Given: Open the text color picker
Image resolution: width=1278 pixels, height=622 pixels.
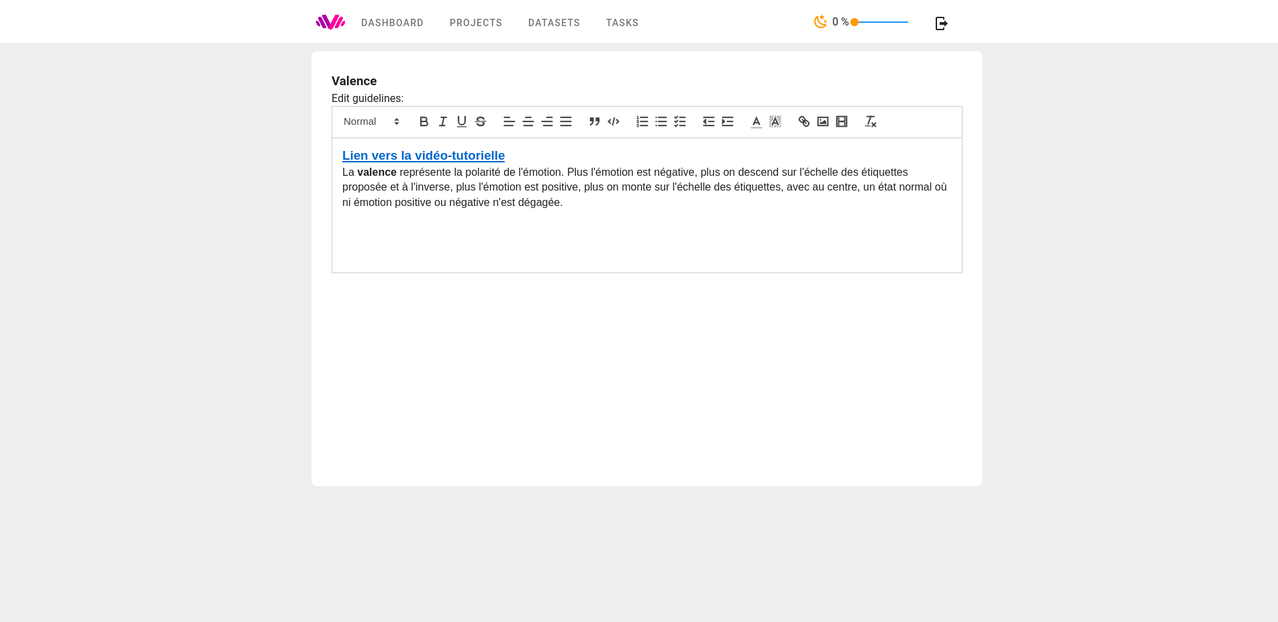Looking at the screenshot, I should tap(756, 121).
